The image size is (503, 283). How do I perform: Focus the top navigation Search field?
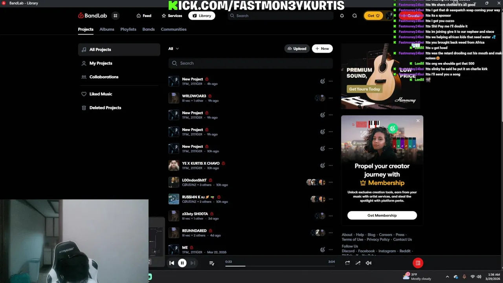pyautogui.click(x=280, y=16)
